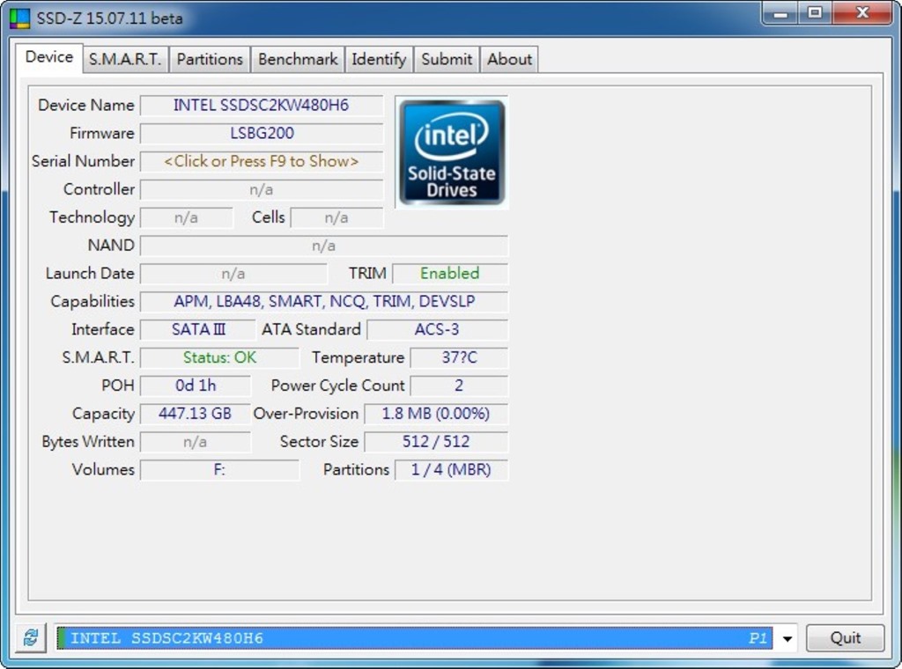Click the Capabilities field
The height and width of the screenshot is (669, 902).
tap(324, 302)
